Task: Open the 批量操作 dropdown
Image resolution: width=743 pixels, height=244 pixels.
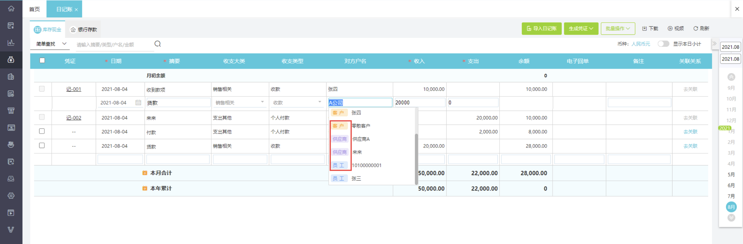Action: point(618,28)
